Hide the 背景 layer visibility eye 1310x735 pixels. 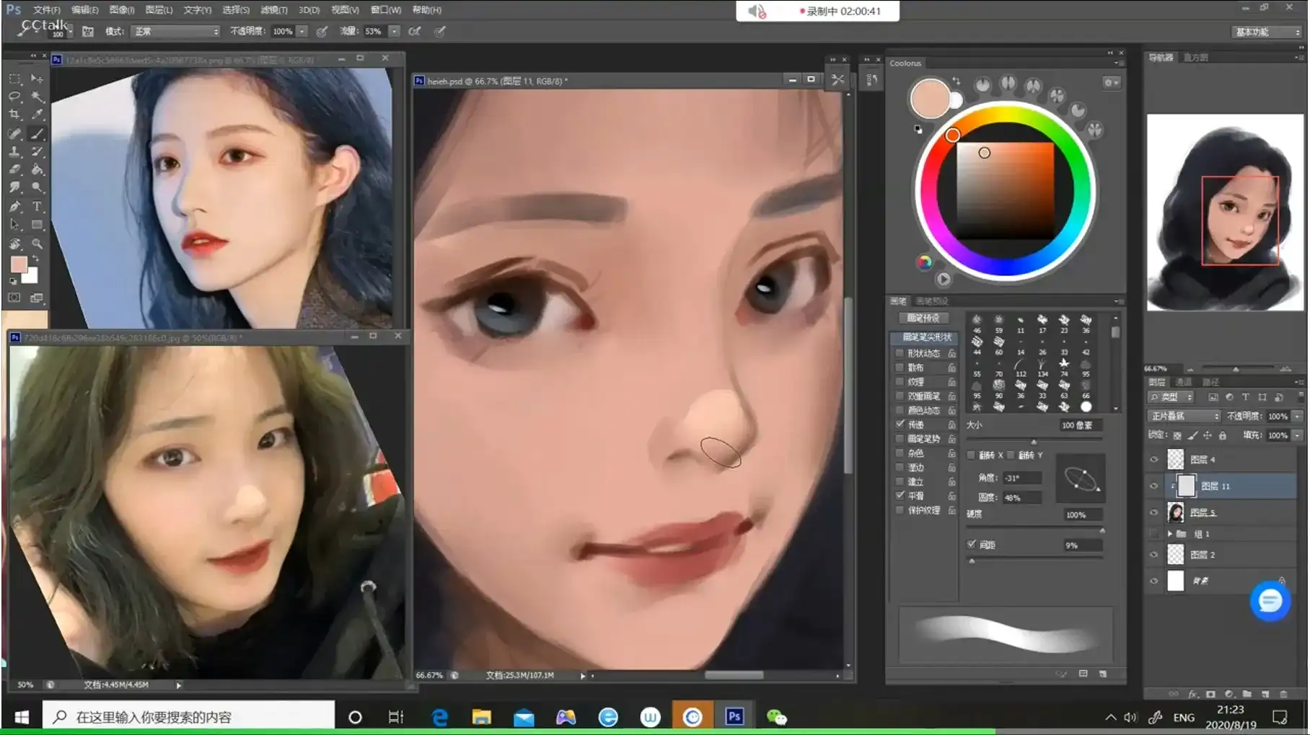pyautogui.click(x=1153, y=580)
